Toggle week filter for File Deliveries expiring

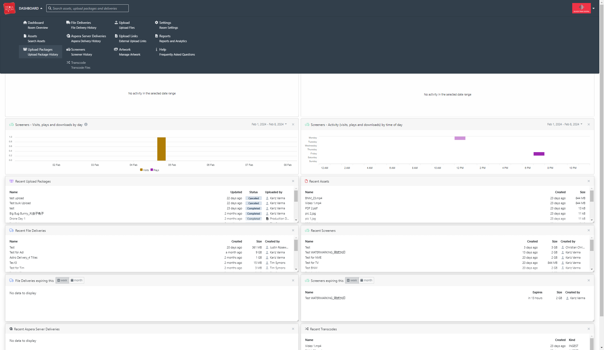pyautogui.click(x=62, y=280)
